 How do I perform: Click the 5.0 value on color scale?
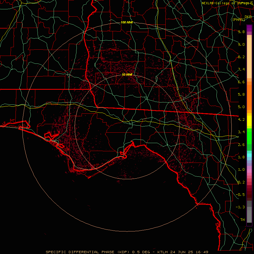[241, 107]
